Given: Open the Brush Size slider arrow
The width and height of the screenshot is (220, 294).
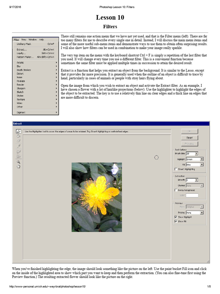Looking at the screenshot, I should 197,154.
